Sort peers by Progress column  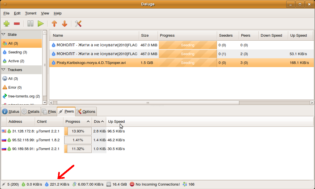pyautogui.click(x=77, y=121)
